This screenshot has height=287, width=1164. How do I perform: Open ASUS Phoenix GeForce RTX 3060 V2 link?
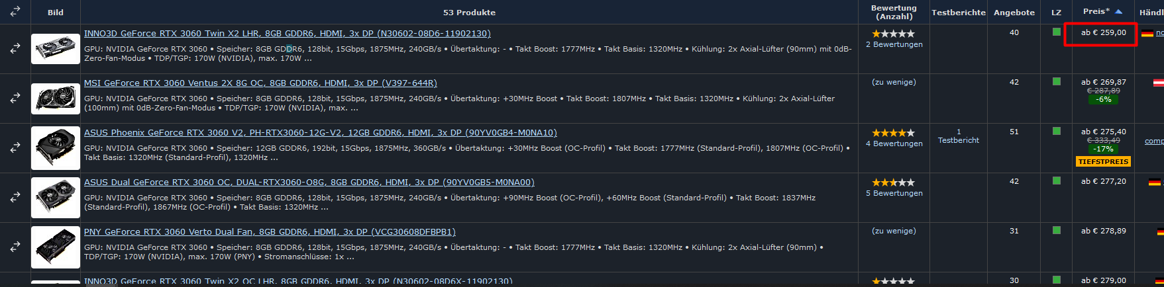pos(321,132)
